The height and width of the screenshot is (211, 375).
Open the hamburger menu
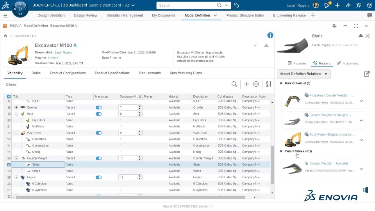point(5,16)
